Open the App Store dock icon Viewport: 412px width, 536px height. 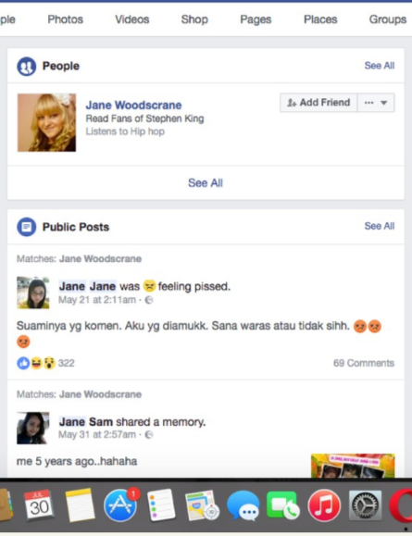[121, 505]
